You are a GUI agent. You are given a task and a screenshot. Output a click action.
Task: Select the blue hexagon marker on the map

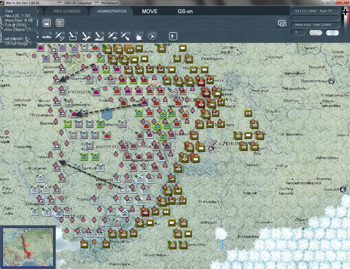[x=107, y=113]
